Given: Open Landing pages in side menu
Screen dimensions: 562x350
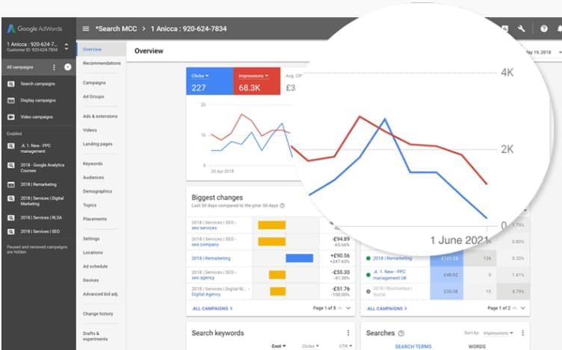Looking at the screenshot, I should (x=97, y=144).
